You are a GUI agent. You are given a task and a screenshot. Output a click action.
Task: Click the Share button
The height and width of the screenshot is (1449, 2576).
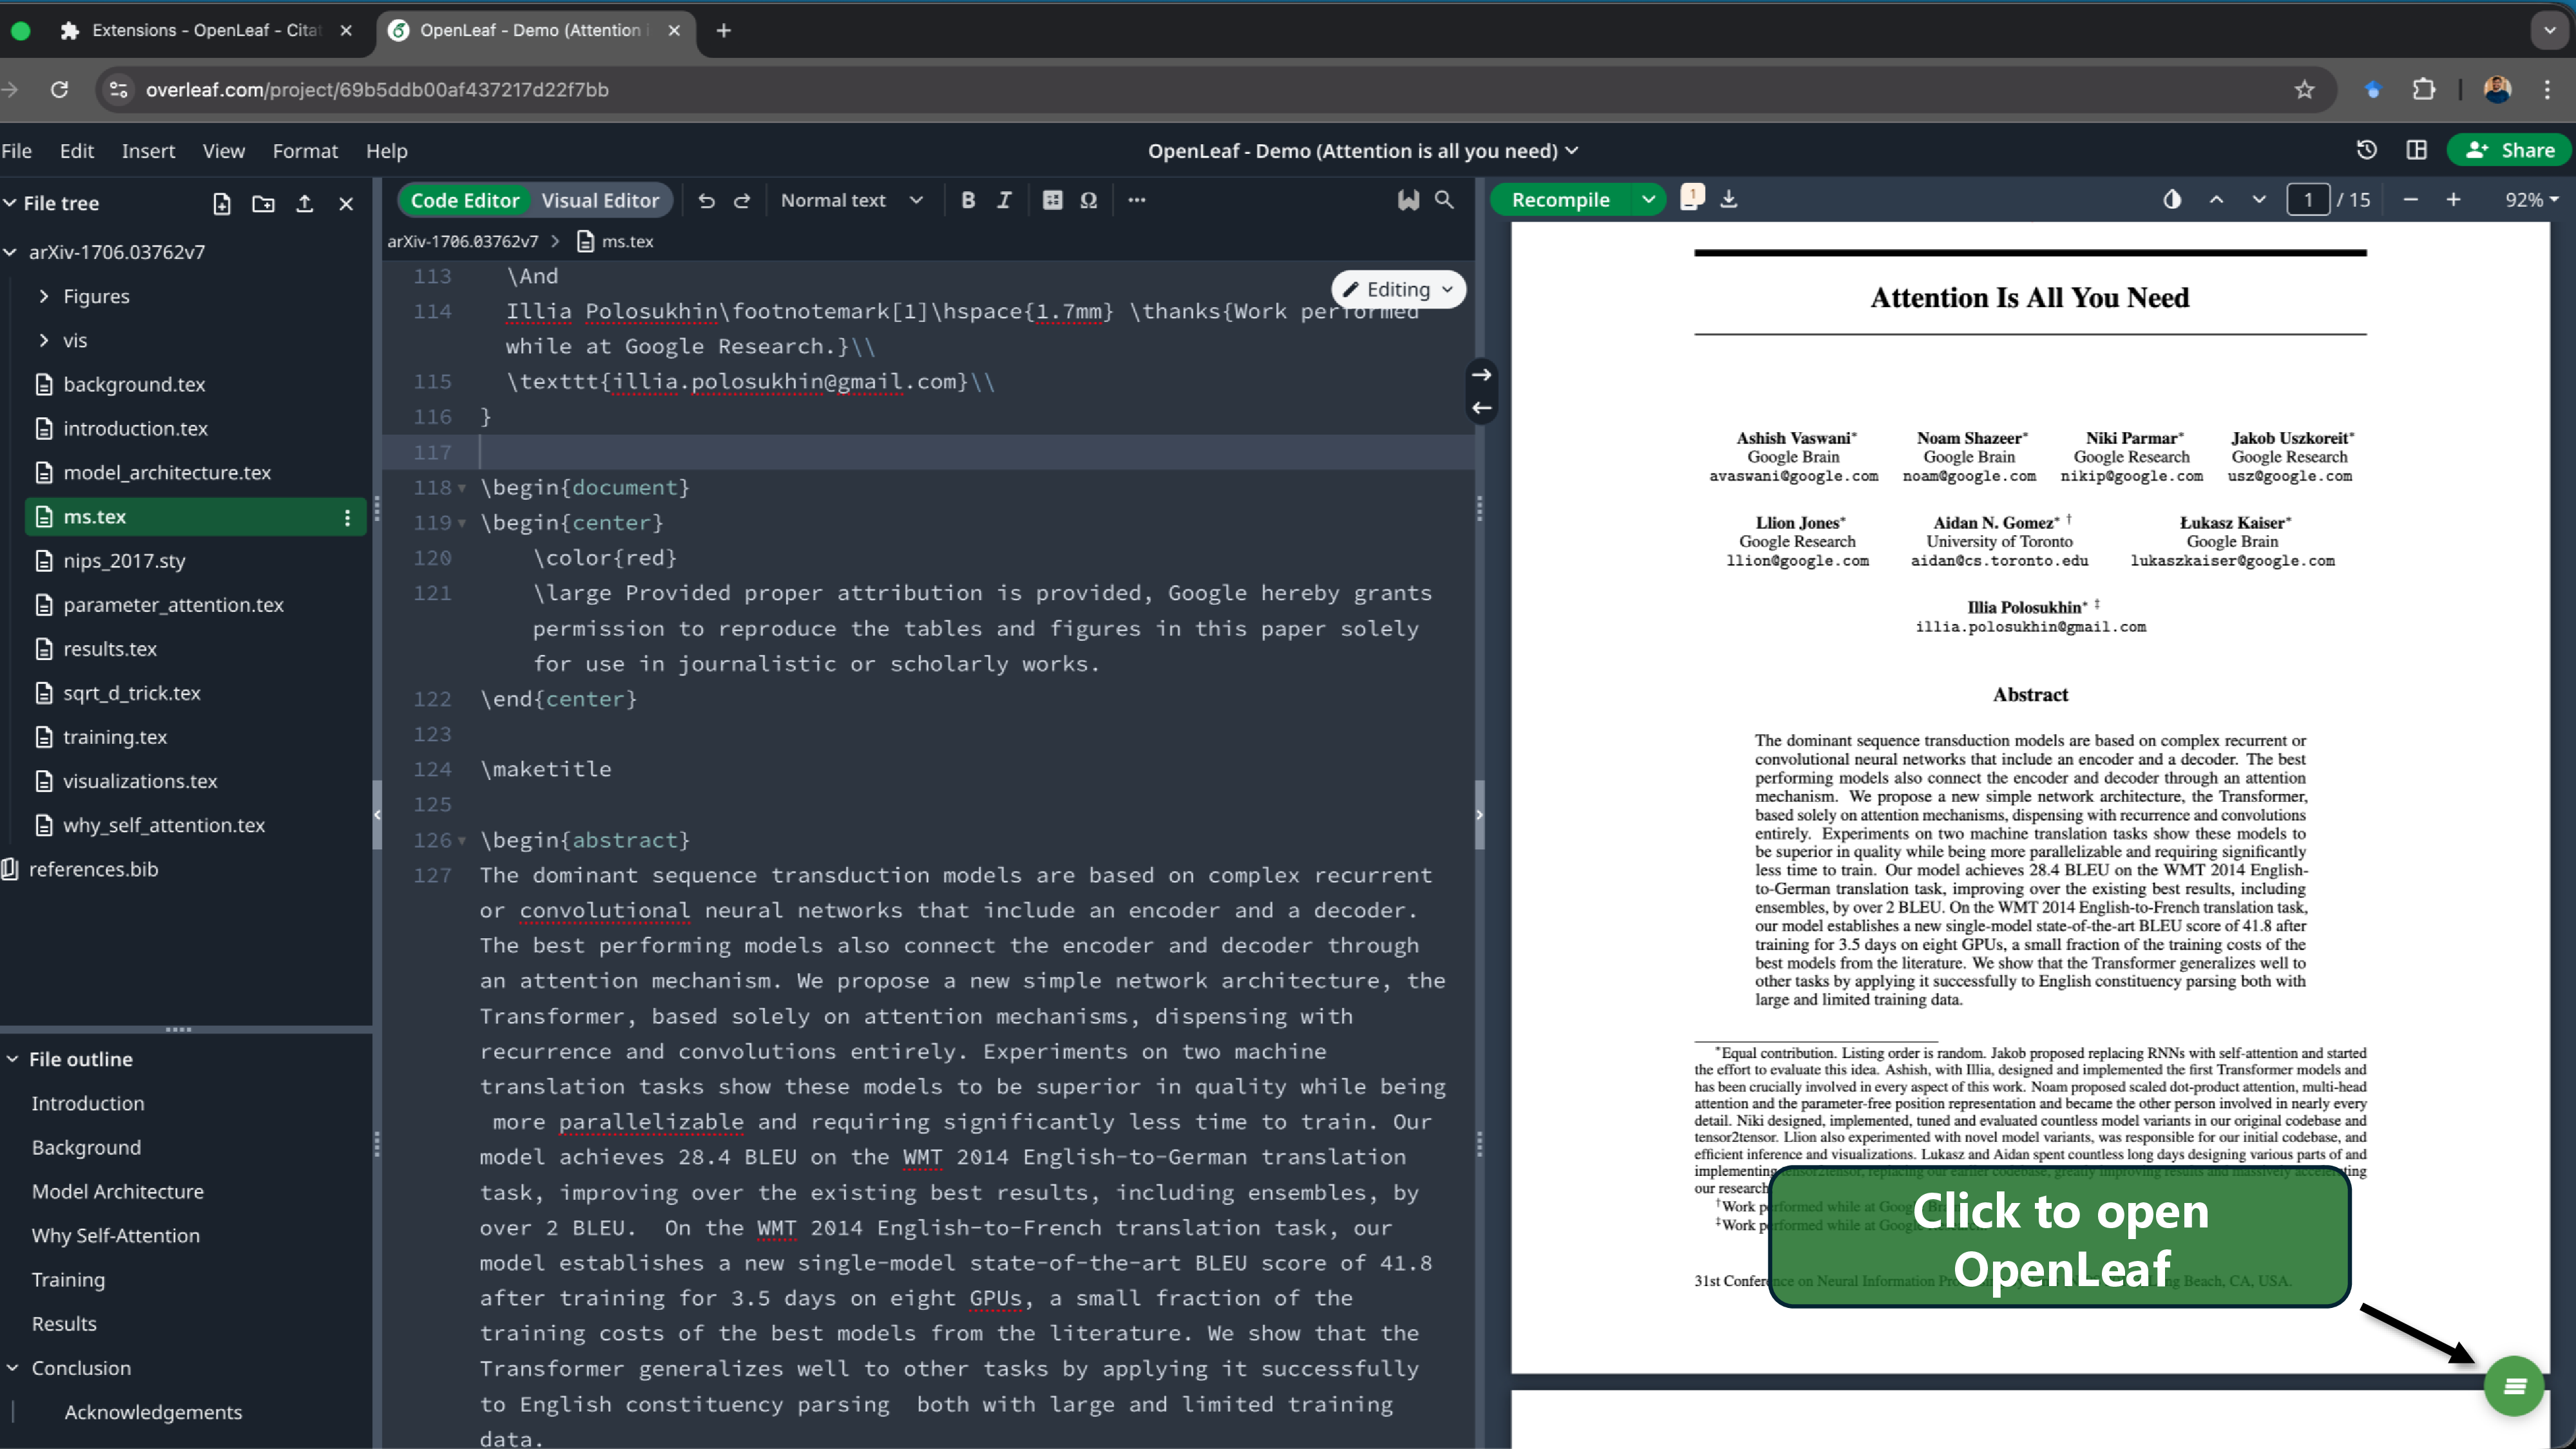(x=2510, y=150)
